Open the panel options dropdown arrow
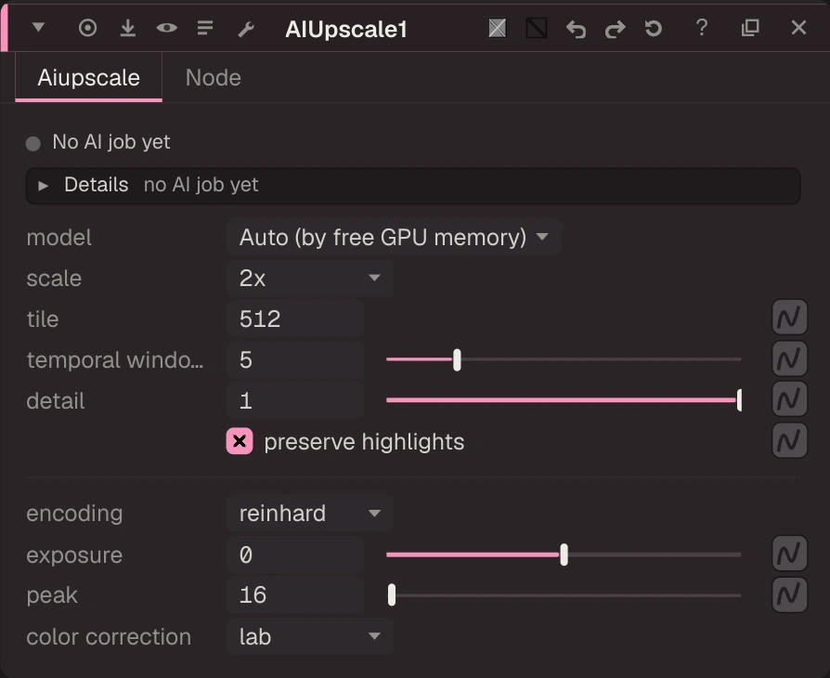Image resolution: width=830 pixels, height=678 pixels. (38, 28)
